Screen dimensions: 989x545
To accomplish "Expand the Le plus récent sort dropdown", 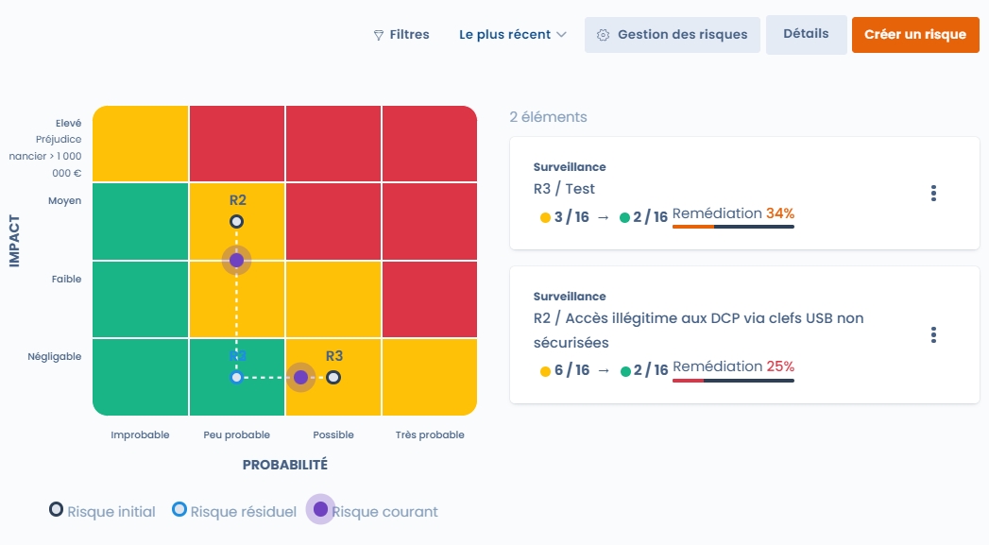I will (x=513, y=35).
